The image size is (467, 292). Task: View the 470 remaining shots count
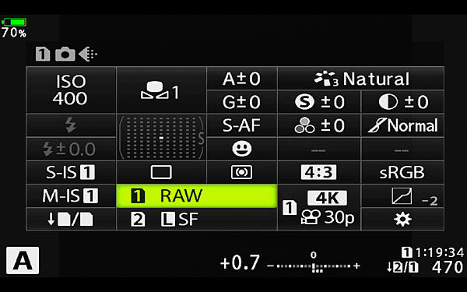click(x=448, y=267)
